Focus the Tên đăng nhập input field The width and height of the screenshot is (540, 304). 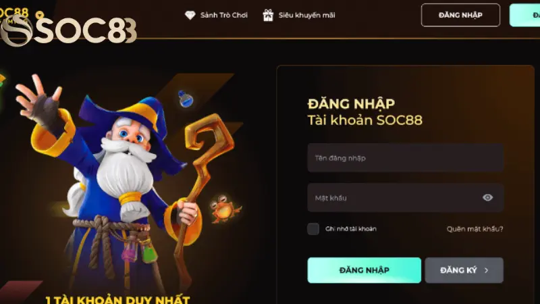[406, 158]
